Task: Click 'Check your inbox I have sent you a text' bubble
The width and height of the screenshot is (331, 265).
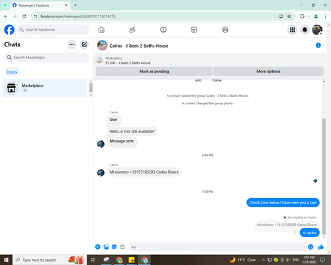Action: coord(283,203)
